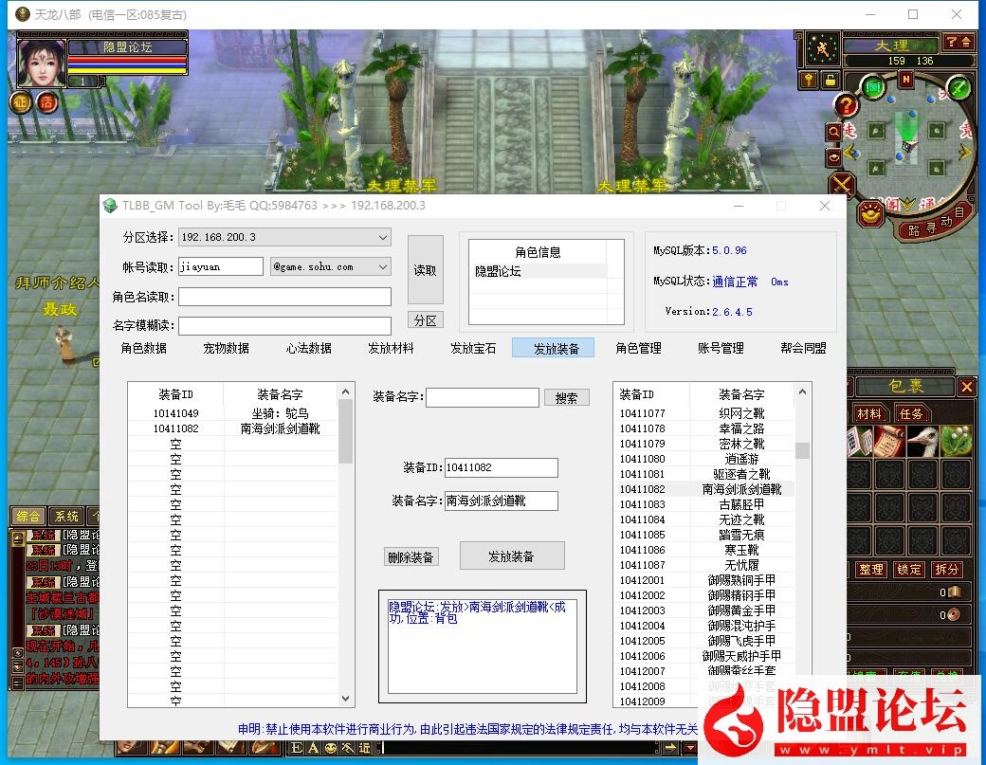Toggle the eye icon beside the minimap
This screenshot has width=986, height=765.
[834, 157]
